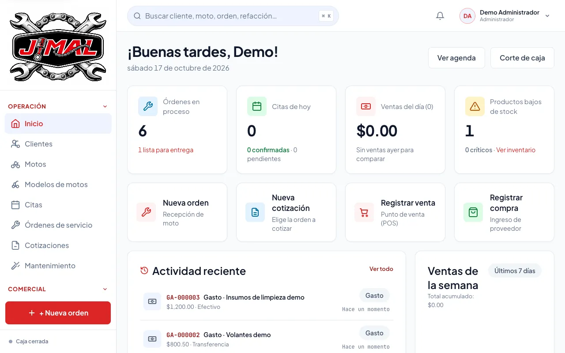Select the GA-000002 expense code
The image size is (565, 353).
tap(183, 335)
